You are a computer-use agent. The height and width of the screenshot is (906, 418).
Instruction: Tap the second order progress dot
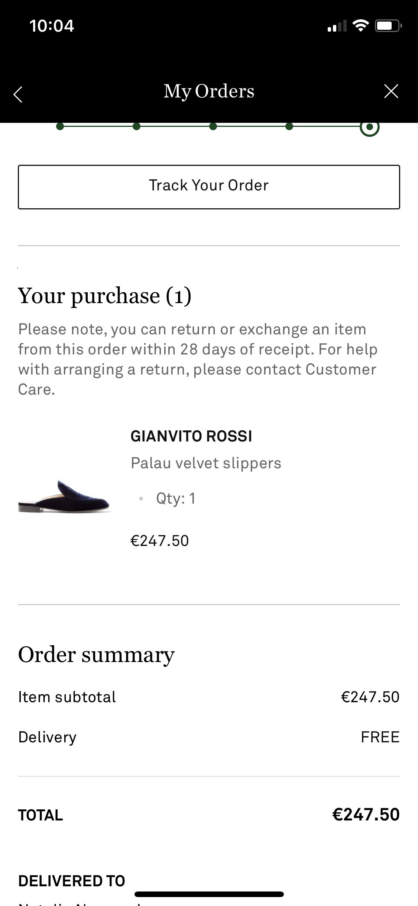coord(136,127)
